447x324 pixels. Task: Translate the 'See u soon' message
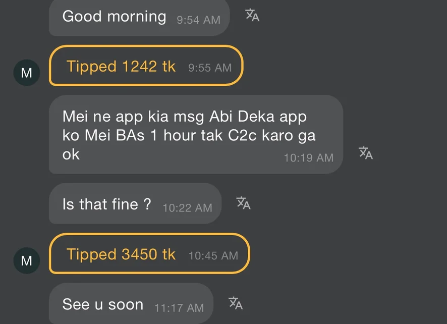click(236, 303)
